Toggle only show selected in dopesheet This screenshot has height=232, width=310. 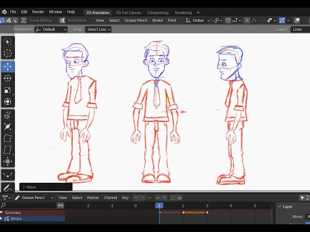(x=302, y=198)
